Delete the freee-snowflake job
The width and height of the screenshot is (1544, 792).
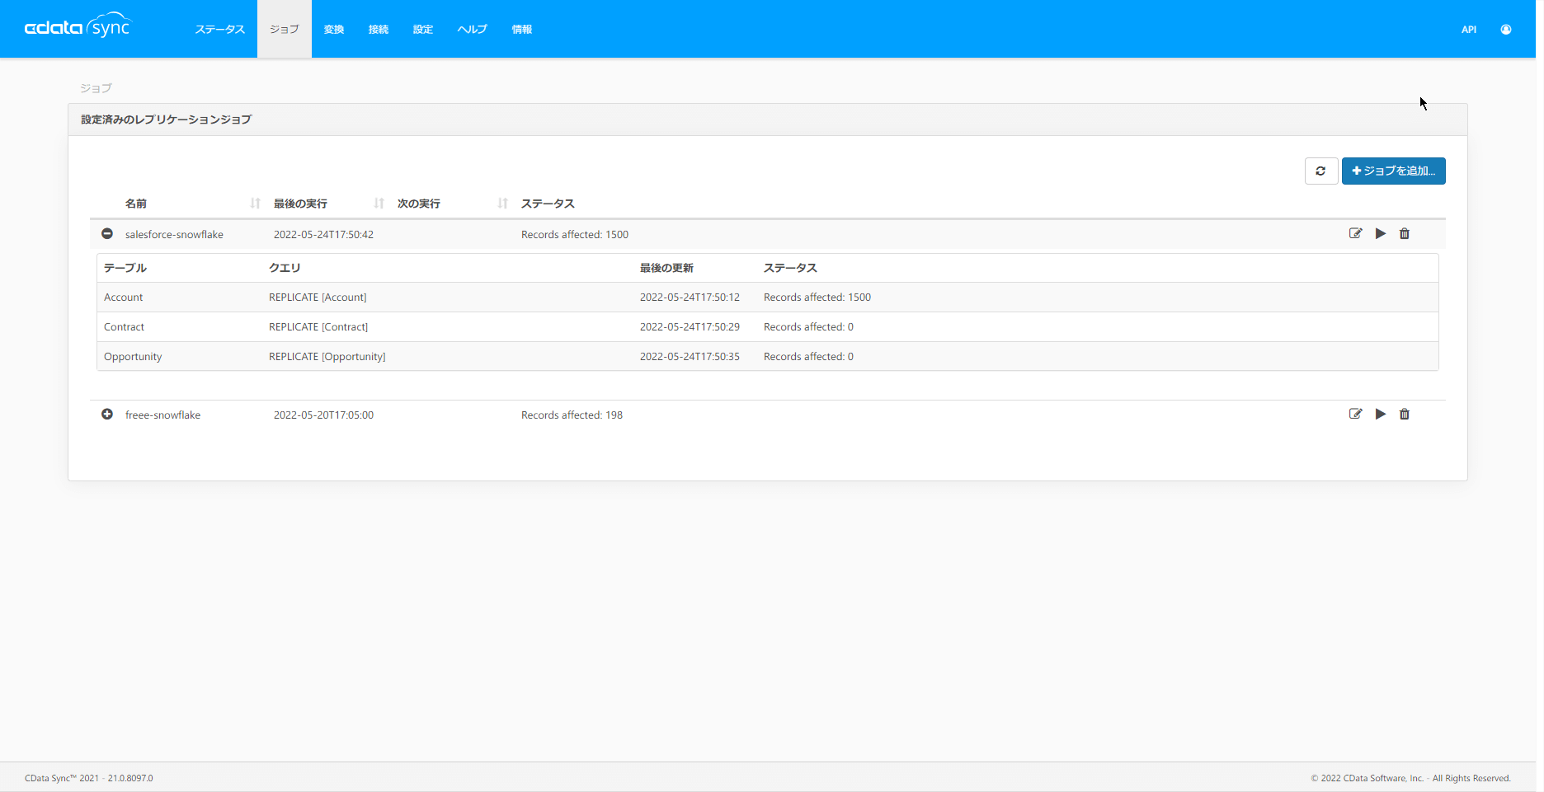coord(1405,415)
